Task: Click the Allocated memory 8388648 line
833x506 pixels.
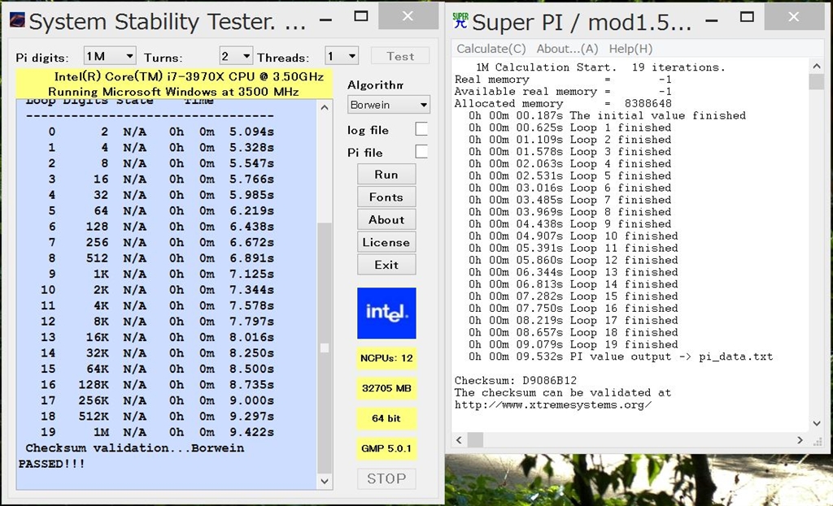Action: point(563,103)
